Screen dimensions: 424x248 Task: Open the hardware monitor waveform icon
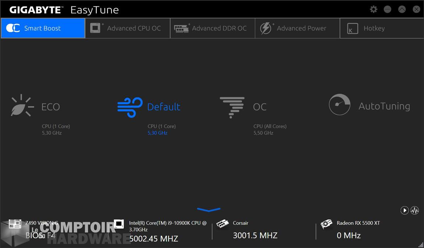(x=414, y=210)
